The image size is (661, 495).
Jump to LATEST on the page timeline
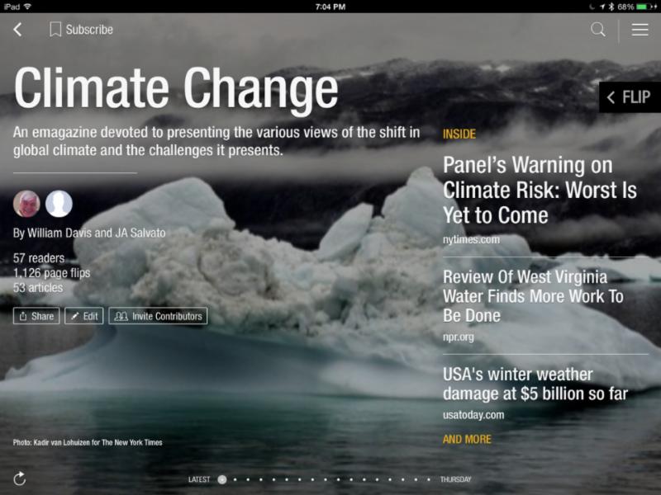[199, 479]
